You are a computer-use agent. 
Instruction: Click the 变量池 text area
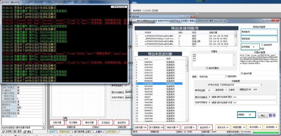pyautogui.click(x=213, y=60)
